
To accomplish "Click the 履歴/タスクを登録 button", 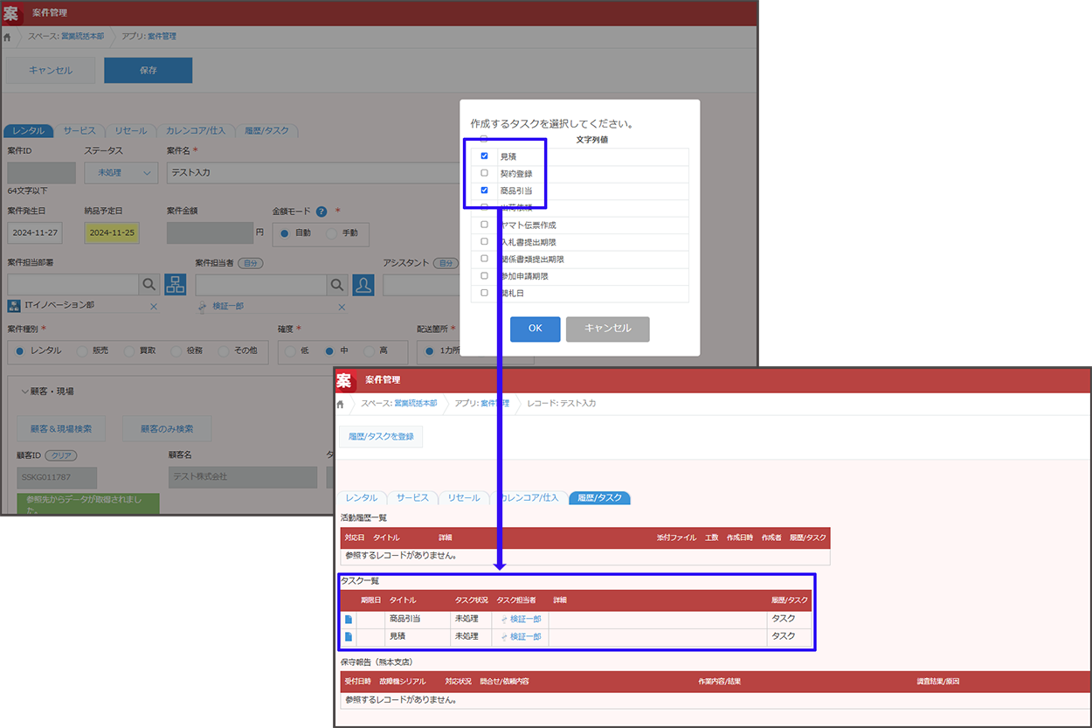I will click(381, 436).
